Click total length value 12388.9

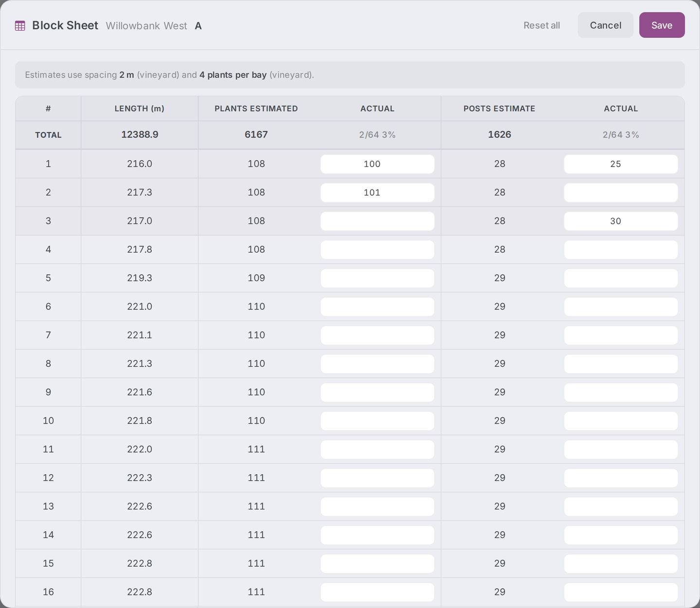pyautogui.click(x=140, y=135)
